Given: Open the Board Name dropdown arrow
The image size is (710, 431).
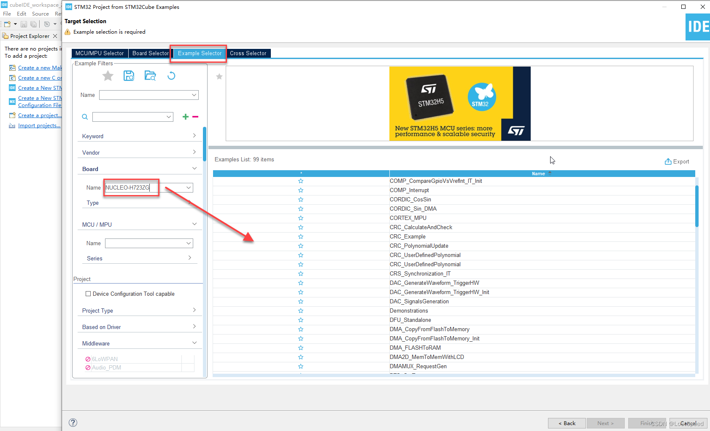Looking at the screenshot, I should tap(189, 187).
